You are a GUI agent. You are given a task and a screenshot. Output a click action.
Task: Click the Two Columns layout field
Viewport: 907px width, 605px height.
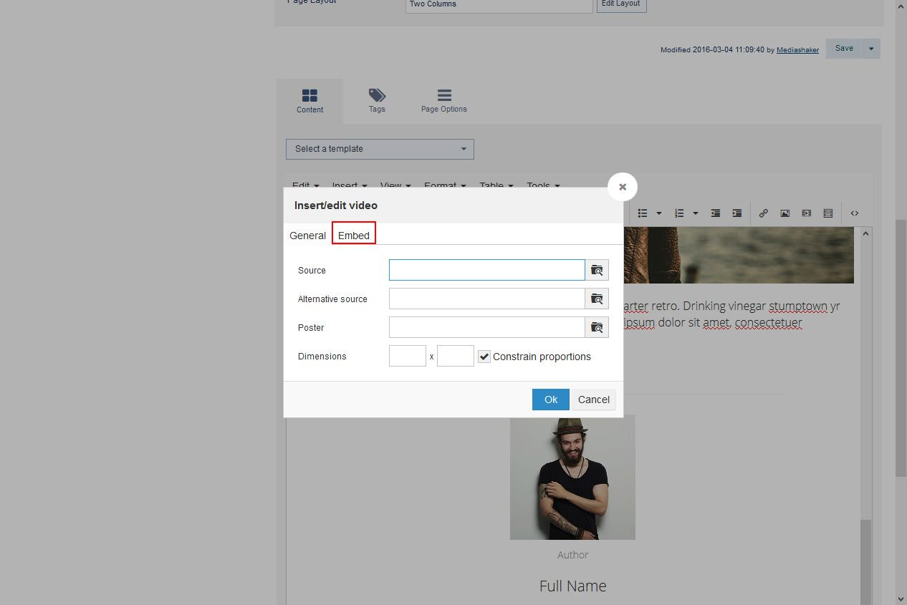pos(499,4)
